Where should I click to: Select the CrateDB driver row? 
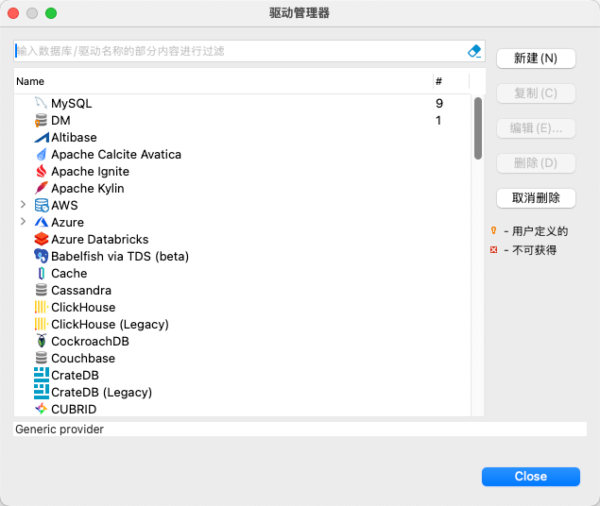point(243,376)
